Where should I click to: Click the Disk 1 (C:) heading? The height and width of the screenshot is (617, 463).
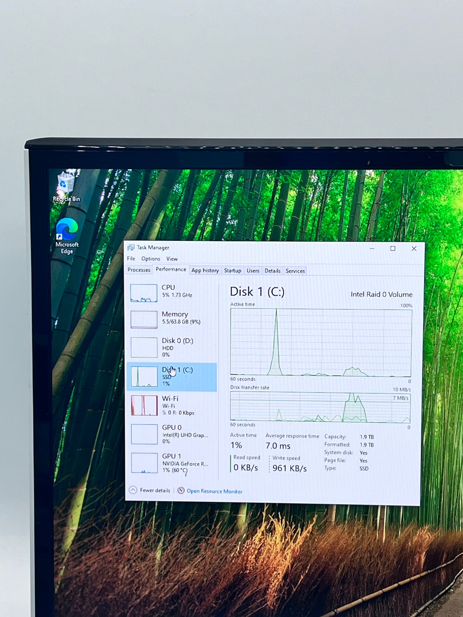[x=257, y=292]
